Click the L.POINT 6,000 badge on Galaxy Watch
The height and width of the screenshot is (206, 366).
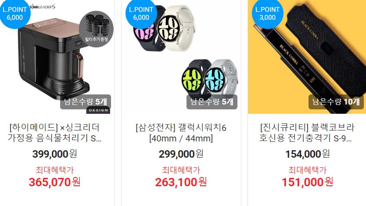tap(141, 13)
